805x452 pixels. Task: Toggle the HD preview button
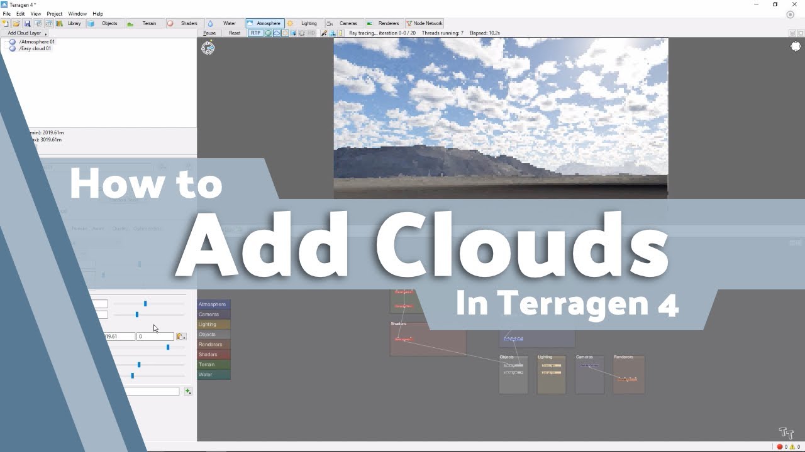[311, 33]
